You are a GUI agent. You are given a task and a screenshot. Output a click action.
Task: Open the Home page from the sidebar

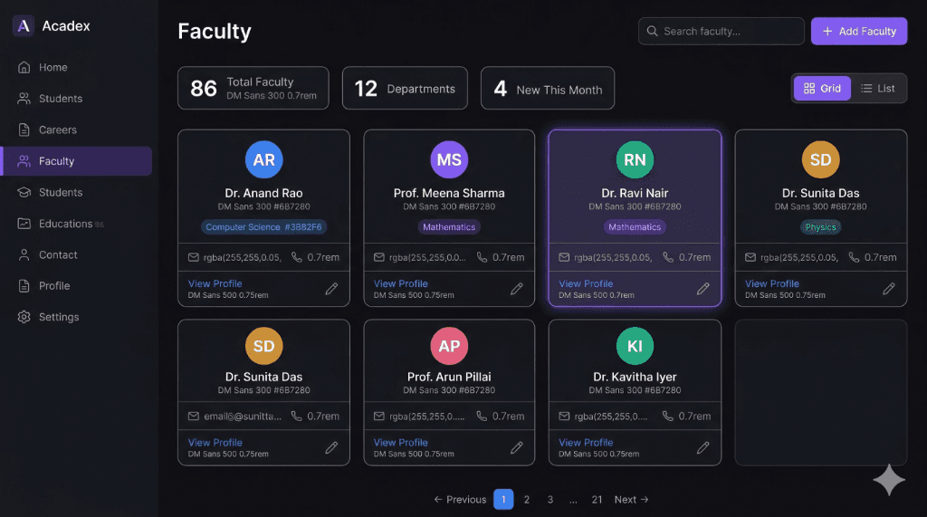pyautogui.click(x=53, y=67)
